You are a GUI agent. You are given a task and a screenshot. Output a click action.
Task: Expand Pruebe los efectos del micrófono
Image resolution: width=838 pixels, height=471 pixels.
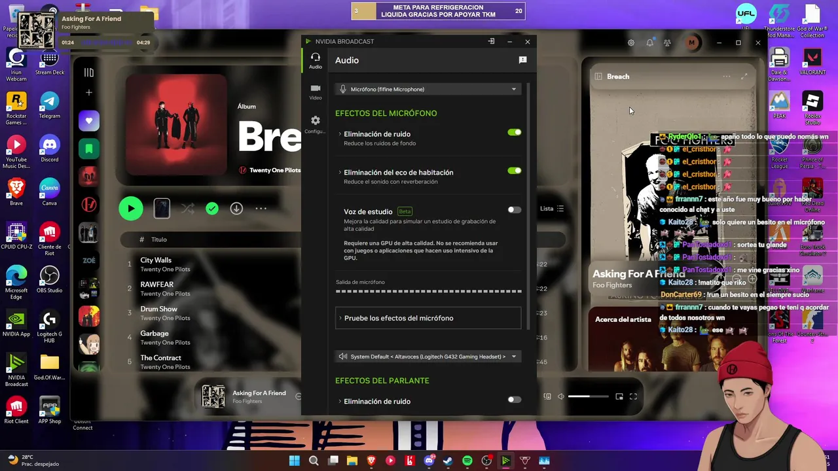coord(428,318)
